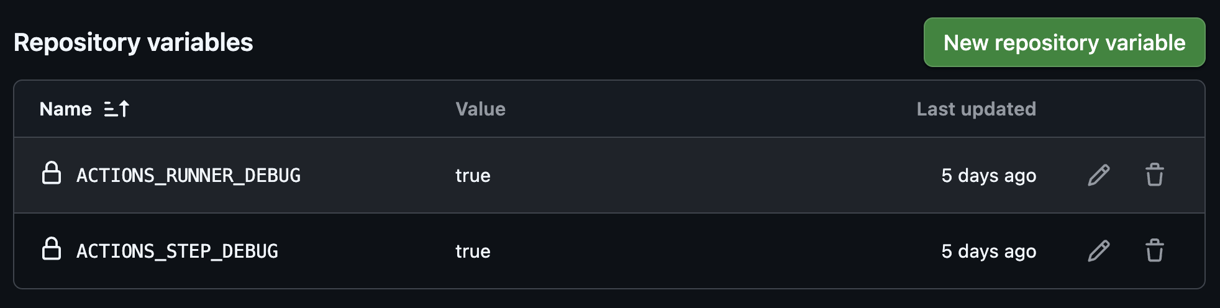Click the Value column header
This screenshot has height=308, width=1220.
[480, 109]
